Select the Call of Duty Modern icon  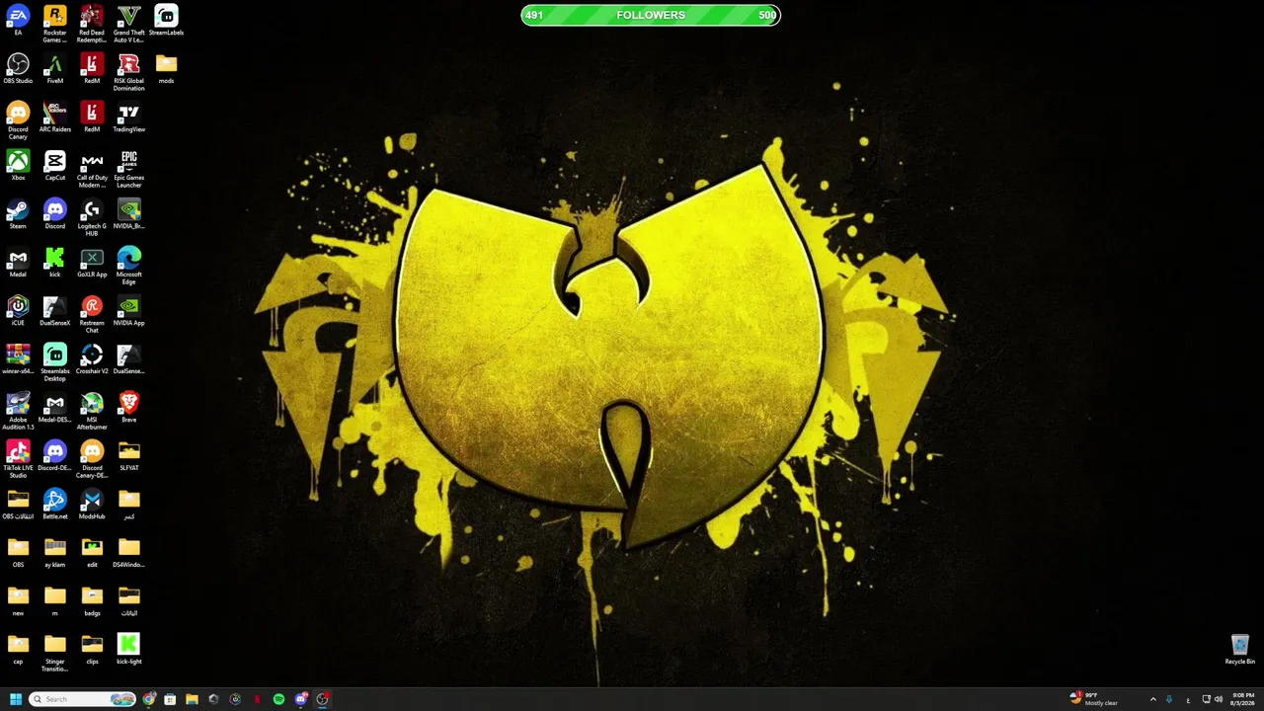[92, 169]
